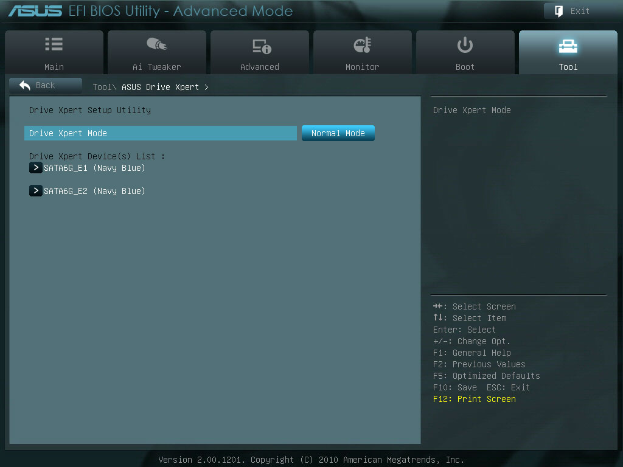
Task: Click Drive Xpert Setup Utility heading
Action: point(90,110)
